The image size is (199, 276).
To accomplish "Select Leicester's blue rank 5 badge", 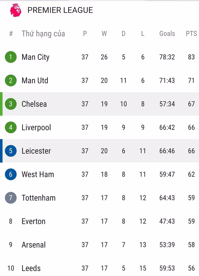I will coord(11,151).
